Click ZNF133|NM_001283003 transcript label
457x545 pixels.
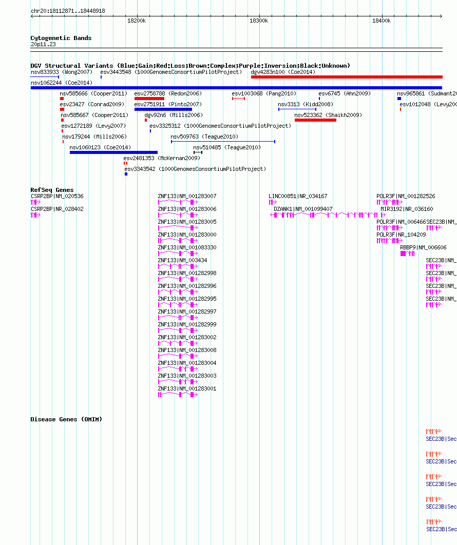click(187, 376)
